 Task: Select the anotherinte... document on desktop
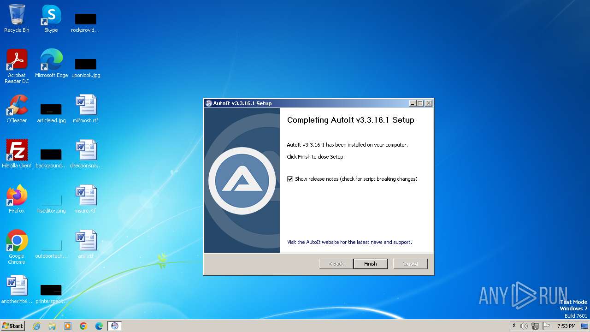(x=17, y=290)
